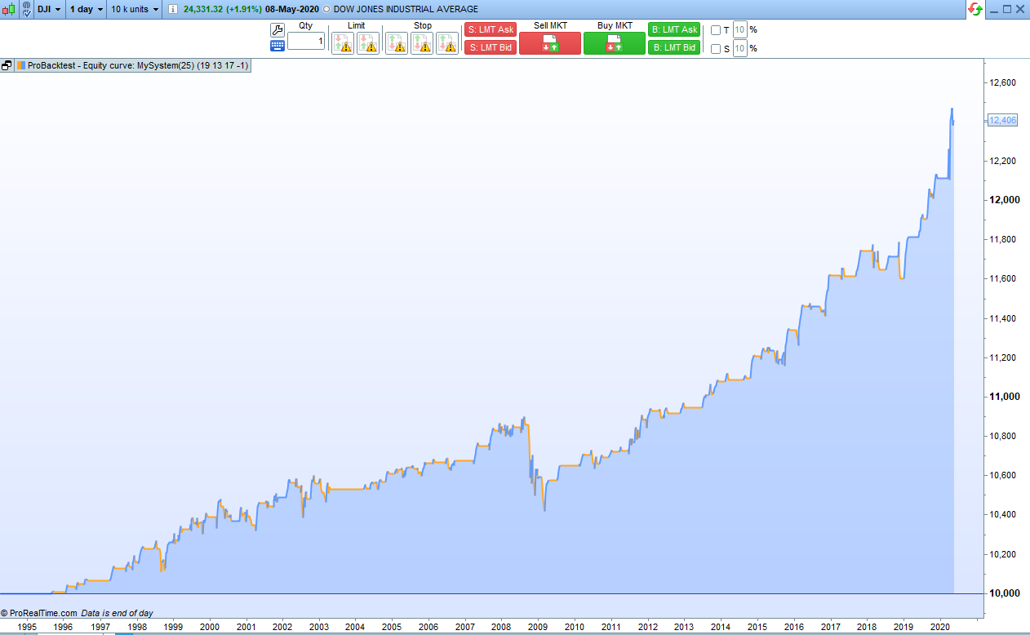The image size is (1030, 635).
Task: Click the green Buy MKT button
Action: 615,43
